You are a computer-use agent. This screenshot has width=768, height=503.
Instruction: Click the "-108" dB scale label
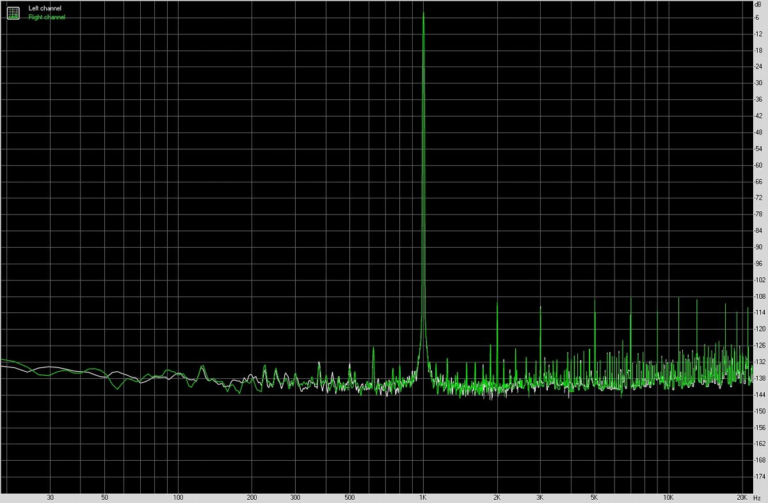point(760,296)
